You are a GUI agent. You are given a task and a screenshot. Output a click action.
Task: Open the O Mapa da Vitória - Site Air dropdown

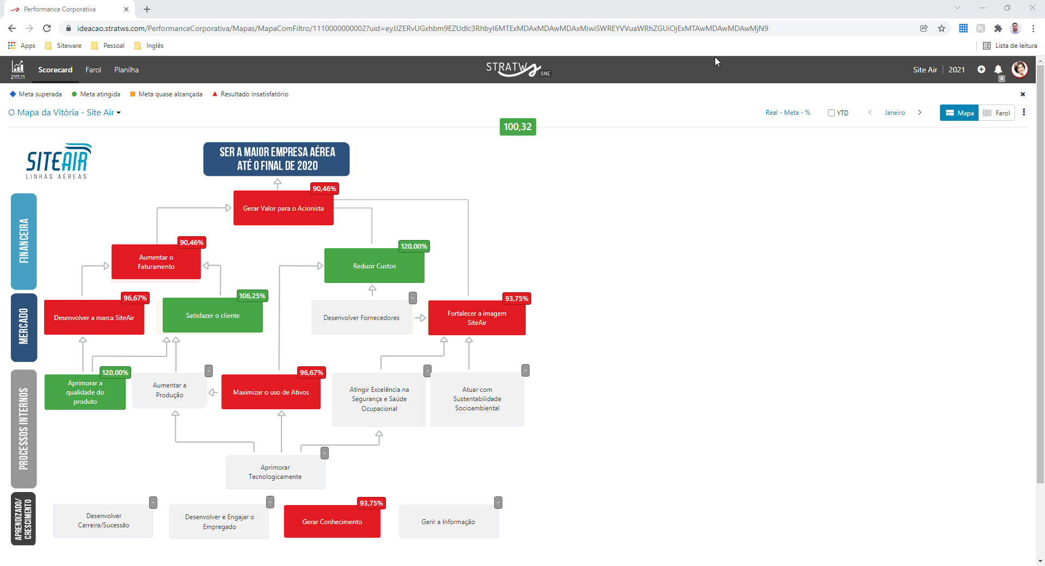tap(64, 113)
